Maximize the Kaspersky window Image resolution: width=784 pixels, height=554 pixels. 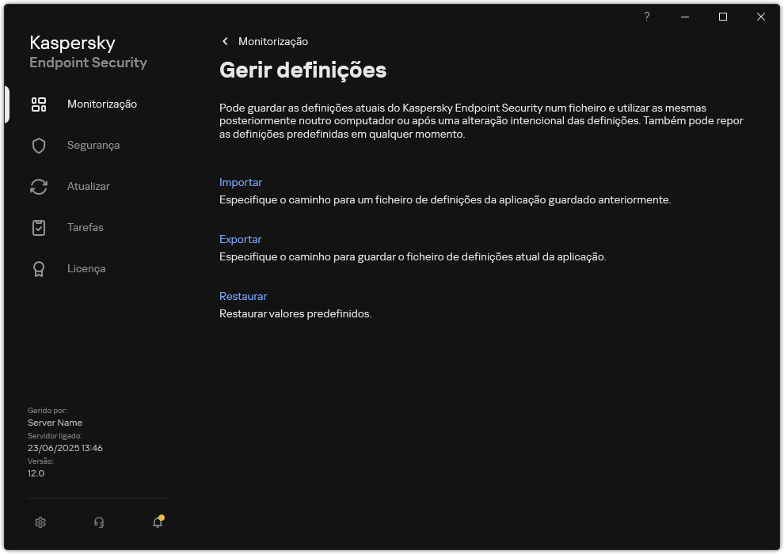coord(723,17)
